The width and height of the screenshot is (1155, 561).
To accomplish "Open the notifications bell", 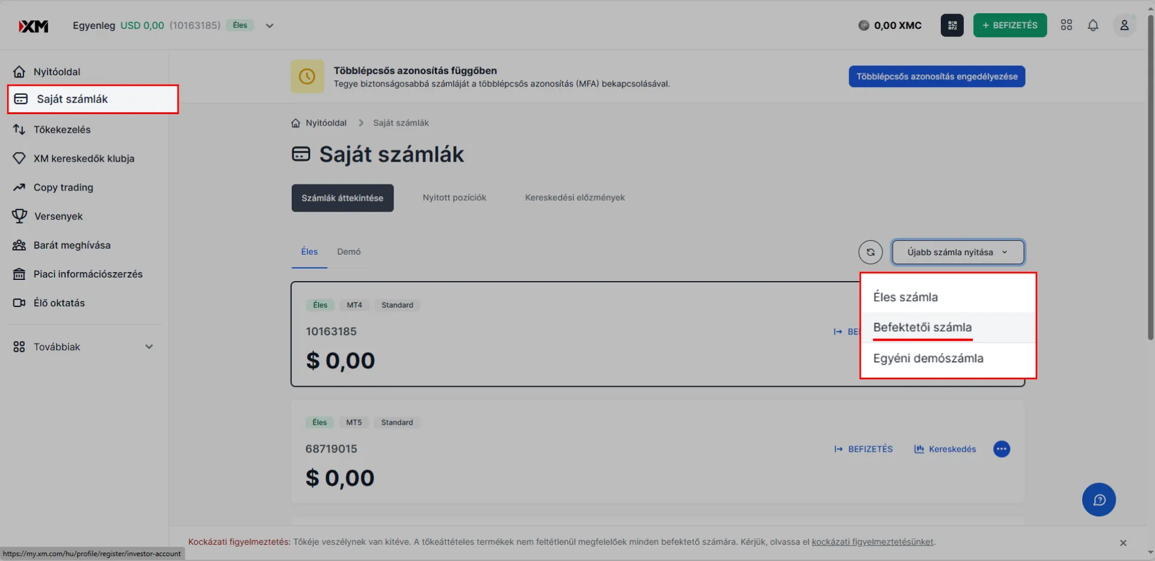I will coord(1093,25).
